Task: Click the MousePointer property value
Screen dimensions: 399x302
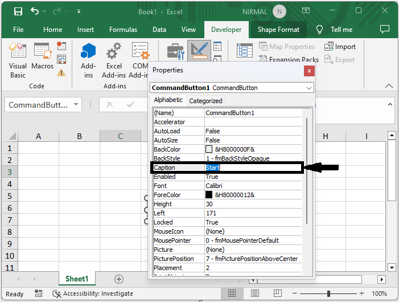Action: click(x=253, y=240)
